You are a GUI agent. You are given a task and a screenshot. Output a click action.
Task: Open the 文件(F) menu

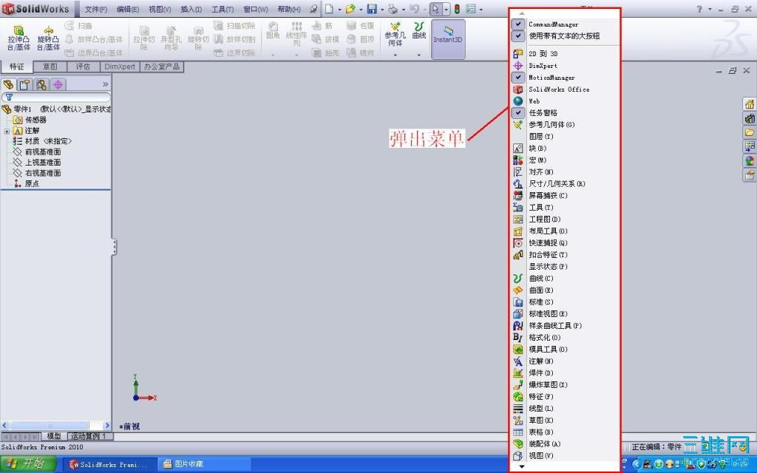(x=96, y=9)
